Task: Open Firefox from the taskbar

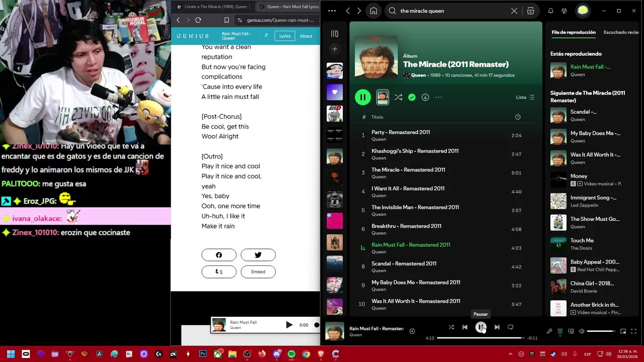Action: pos(262,354)
